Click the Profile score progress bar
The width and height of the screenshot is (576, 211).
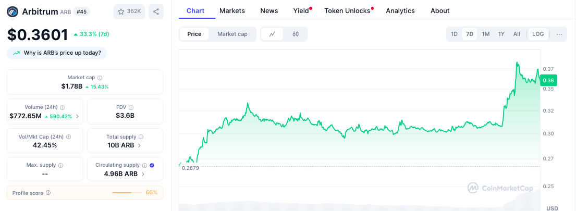point(127,193)
